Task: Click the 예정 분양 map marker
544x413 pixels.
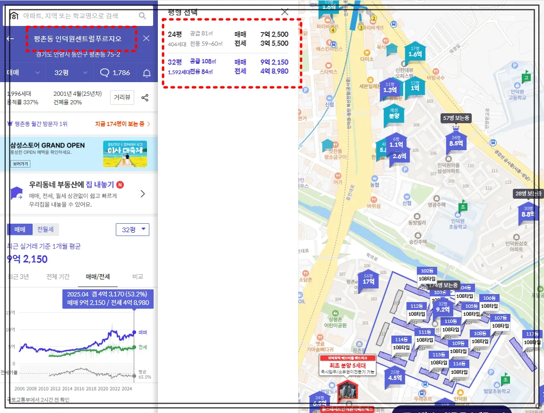Action: click(394, 114)
